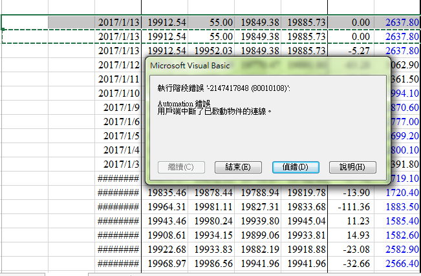The image size is (421, 276).
Task: Select the 2017/1/3 date cell
Action: 118,164
